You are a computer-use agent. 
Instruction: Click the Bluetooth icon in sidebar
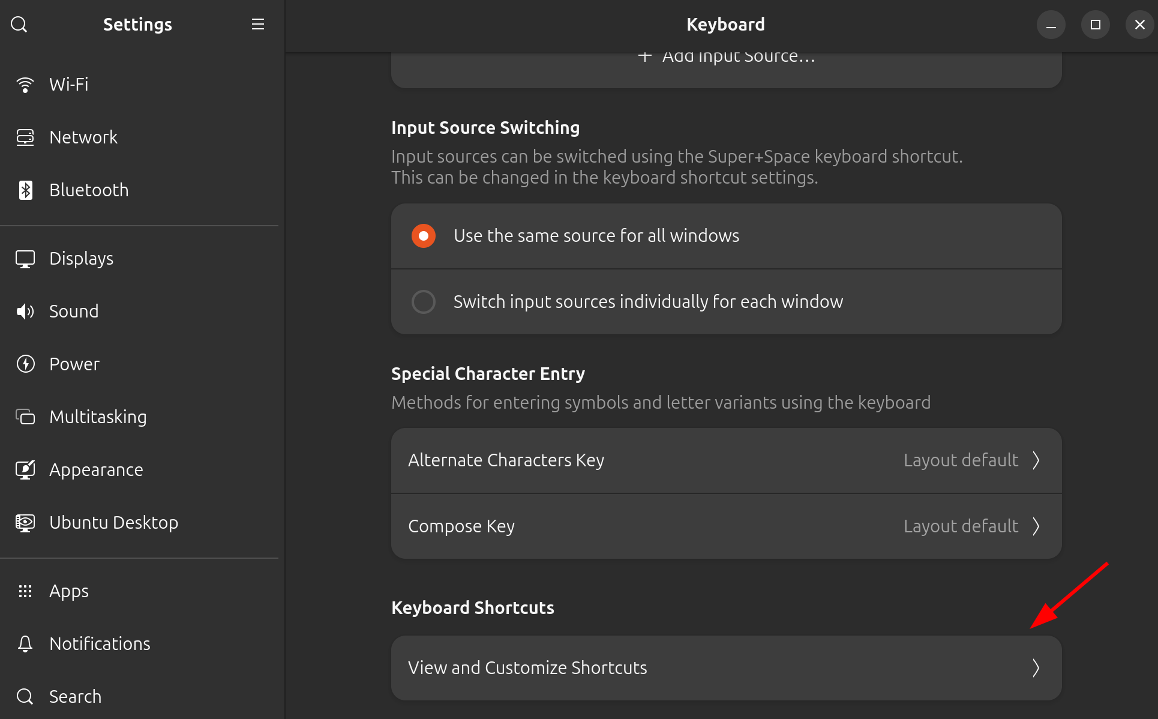[25, 190]
